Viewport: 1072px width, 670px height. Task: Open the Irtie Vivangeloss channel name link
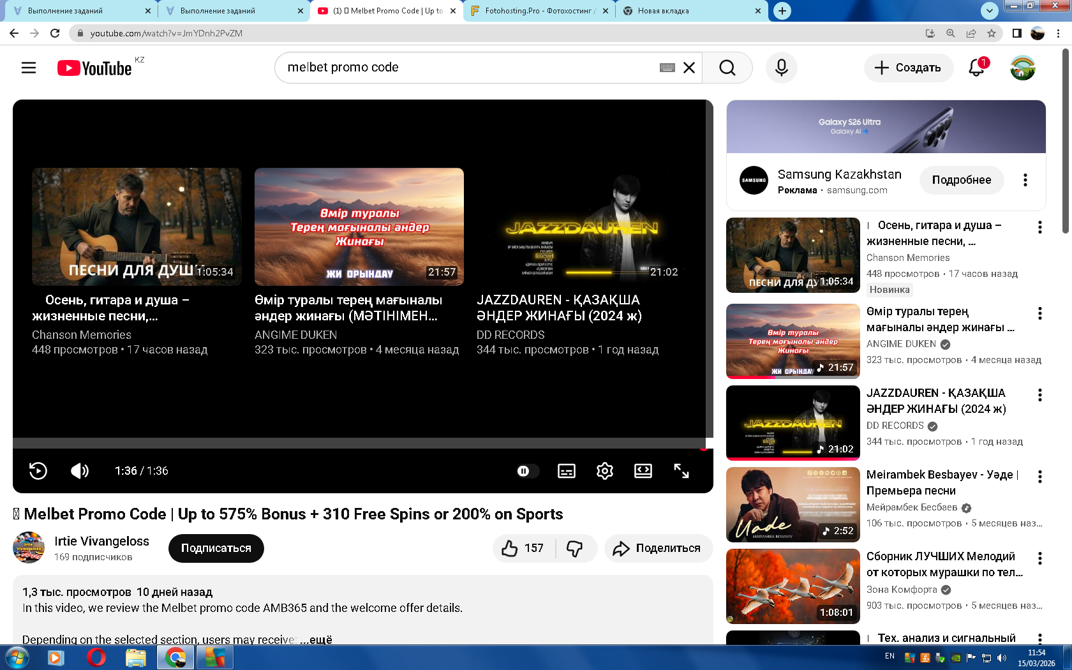101,541
